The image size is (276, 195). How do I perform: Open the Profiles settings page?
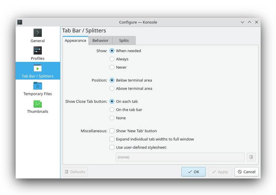point(37,54)
